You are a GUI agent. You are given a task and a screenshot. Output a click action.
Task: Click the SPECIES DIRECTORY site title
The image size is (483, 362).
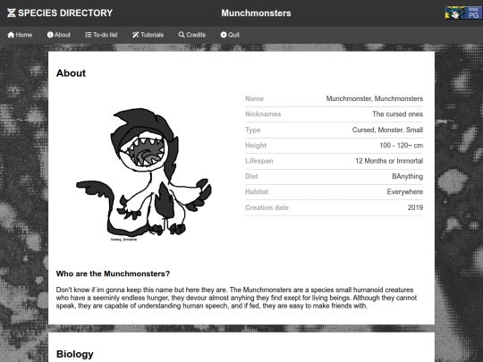pos(65,13)
